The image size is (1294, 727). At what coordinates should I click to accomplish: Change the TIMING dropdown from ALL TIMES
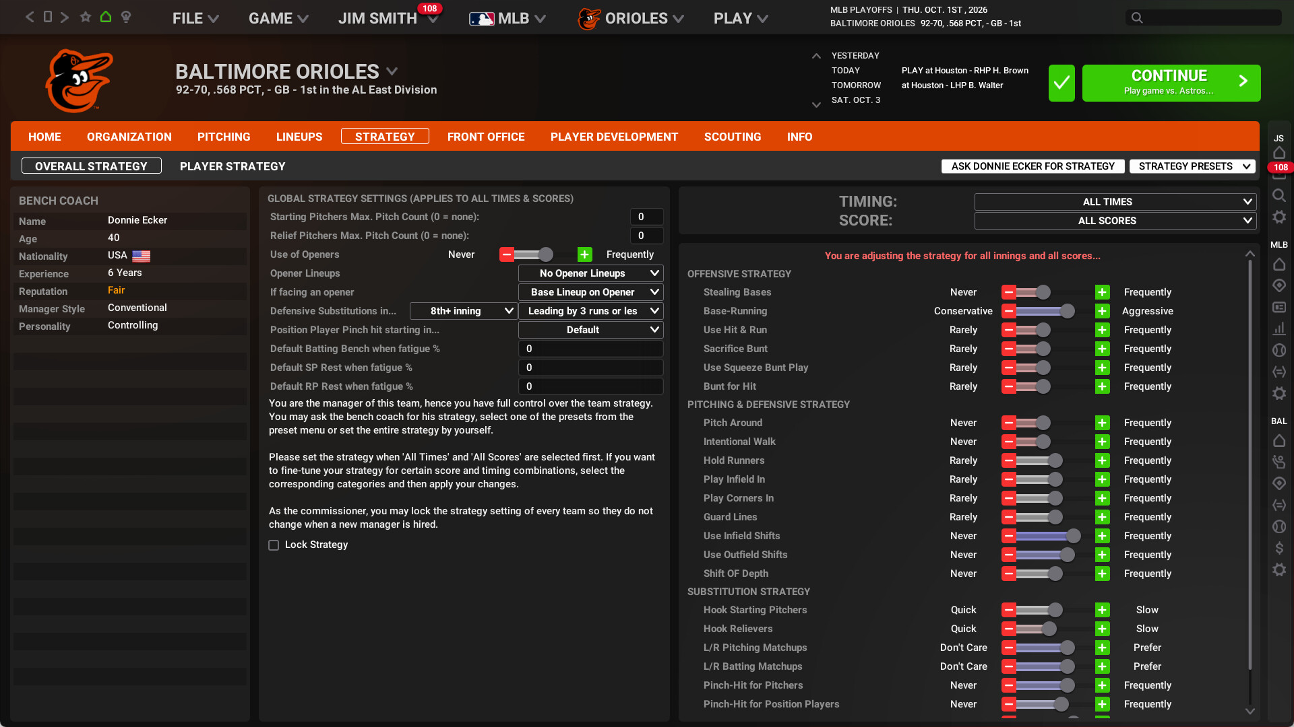[1113, 201]
